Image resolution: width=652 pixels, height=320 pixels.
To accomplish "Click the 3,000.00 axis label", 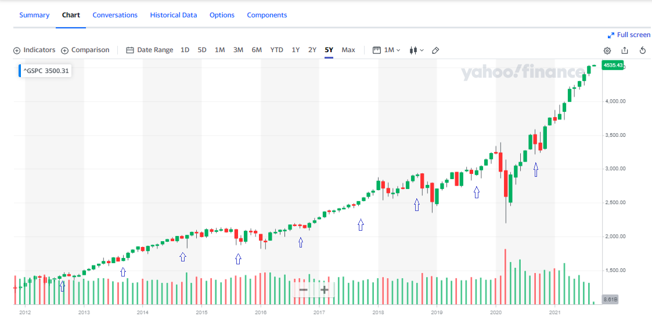I will coord(615,169).
